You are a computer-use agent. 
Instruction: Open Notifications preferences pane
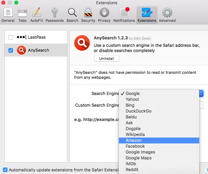click(124, 15)
